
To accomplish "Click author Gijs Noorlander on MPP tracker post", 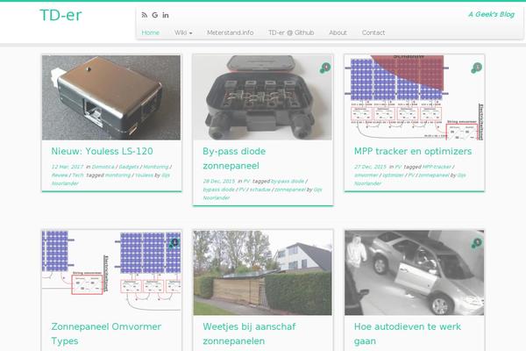I will point(410,179).
